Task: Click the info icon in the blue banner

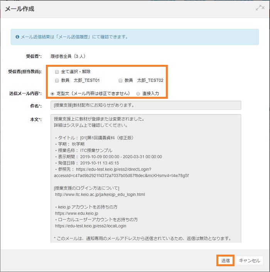Action: click(x=17, y=37)
